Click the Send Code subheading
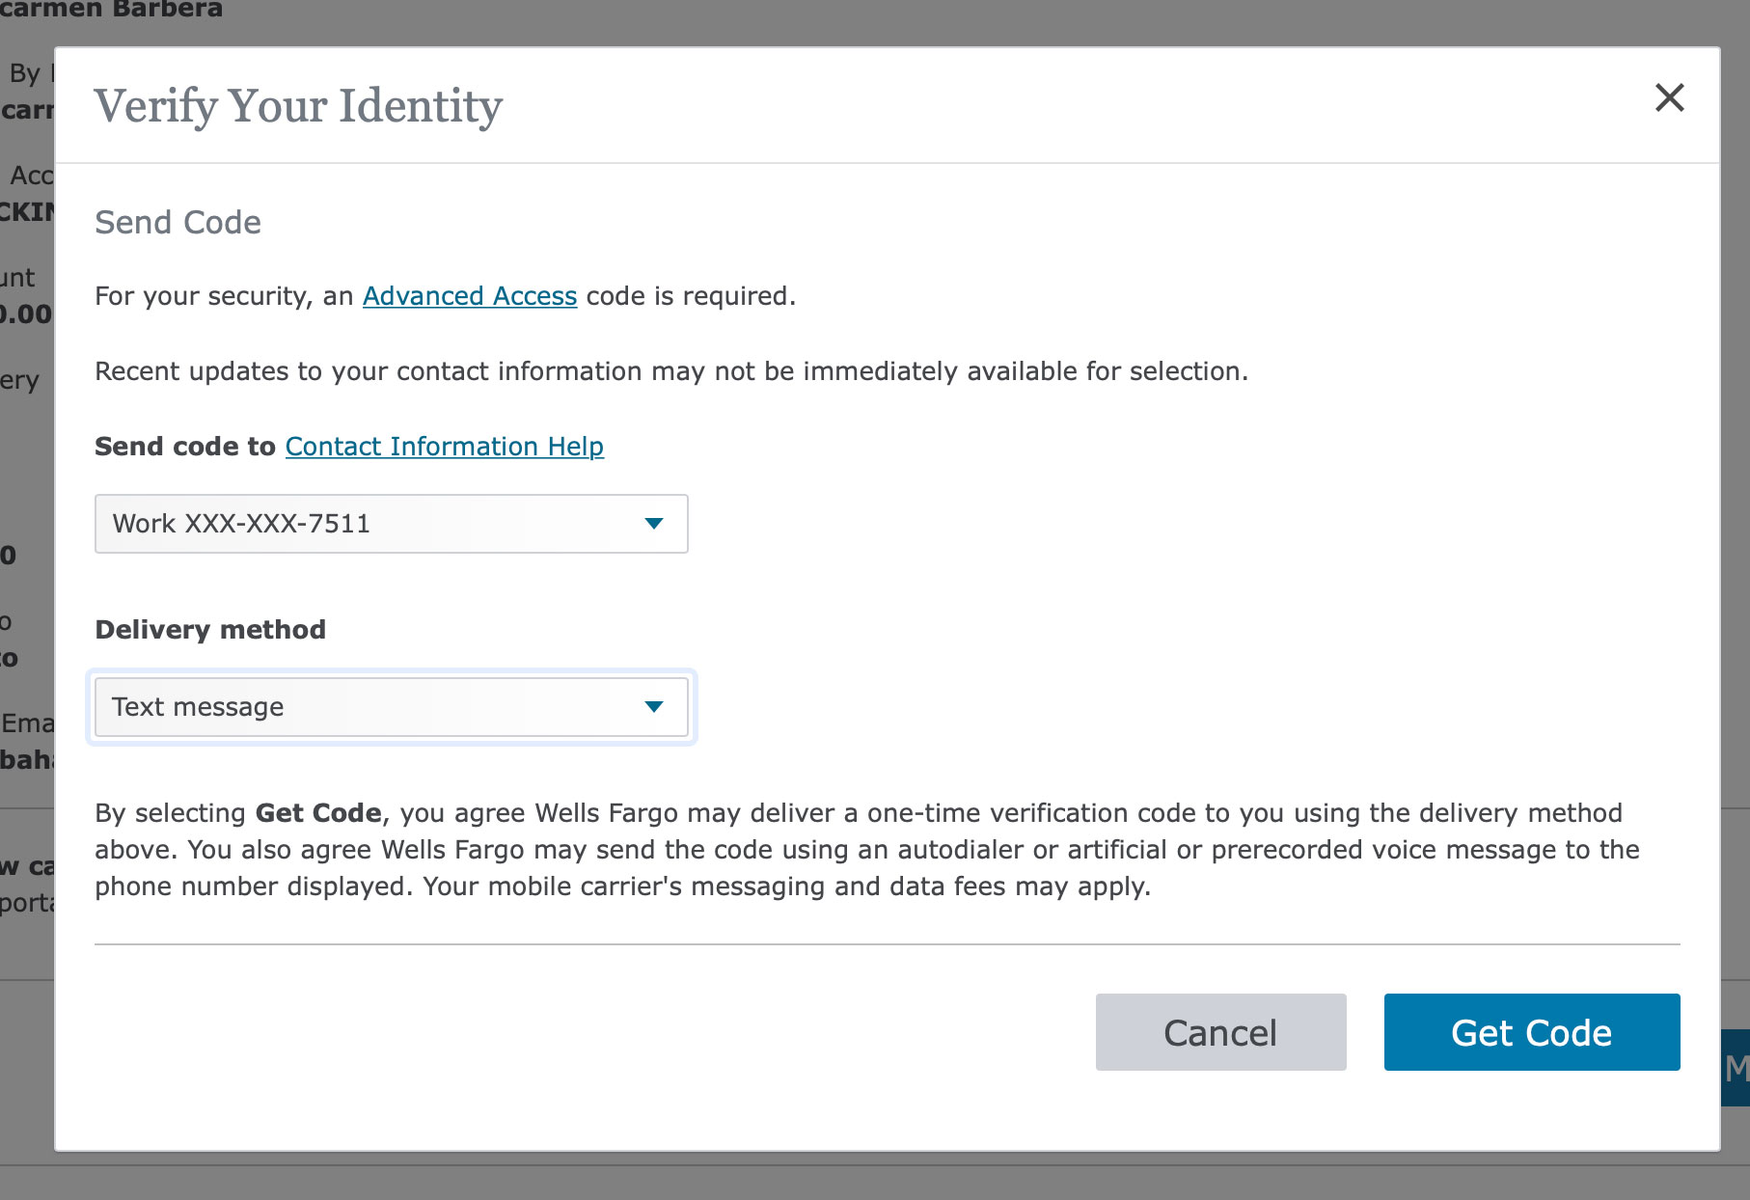The image size is (1750, 1200). 178,223
